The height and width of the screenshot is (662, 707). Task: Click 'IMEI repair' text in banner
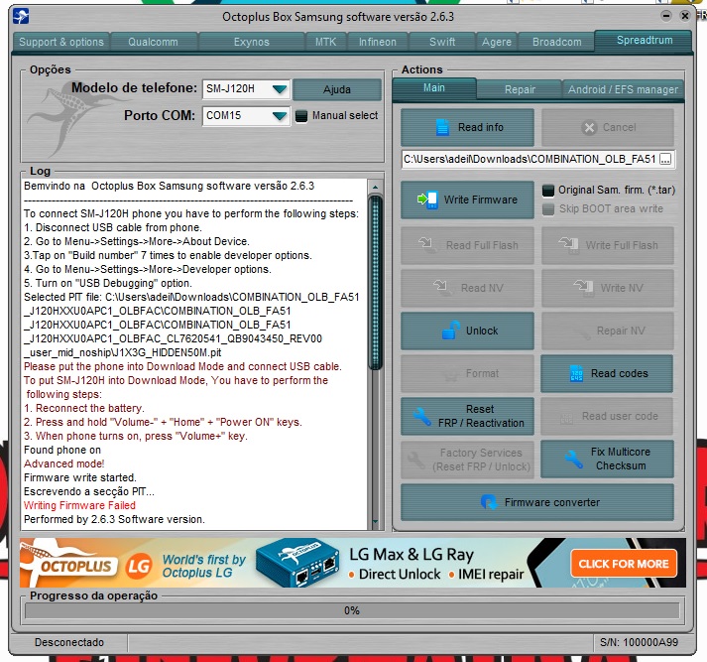click(491, 574)
